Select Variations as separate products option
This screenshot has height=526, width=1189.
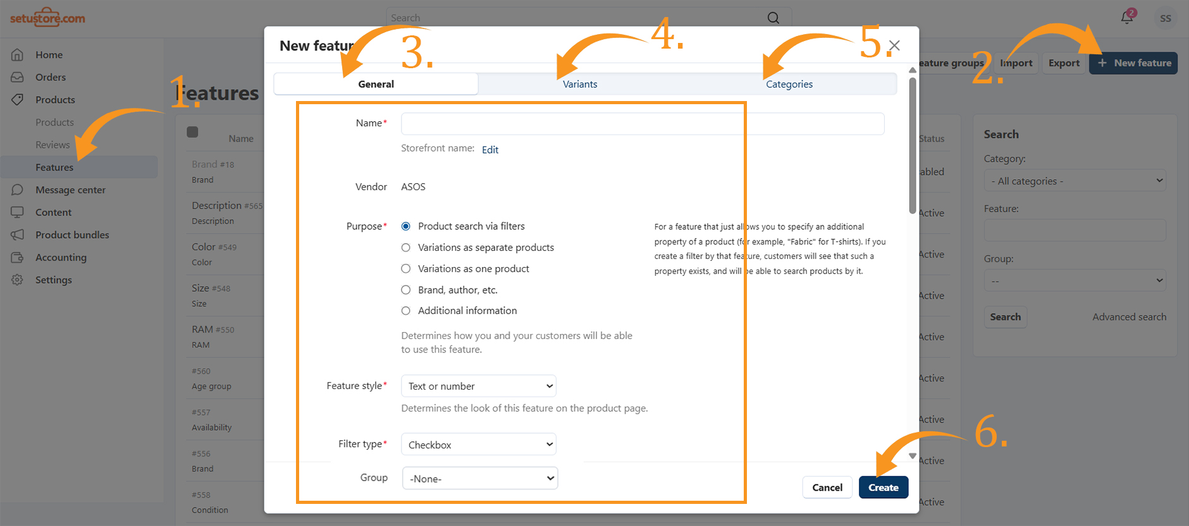406,248
